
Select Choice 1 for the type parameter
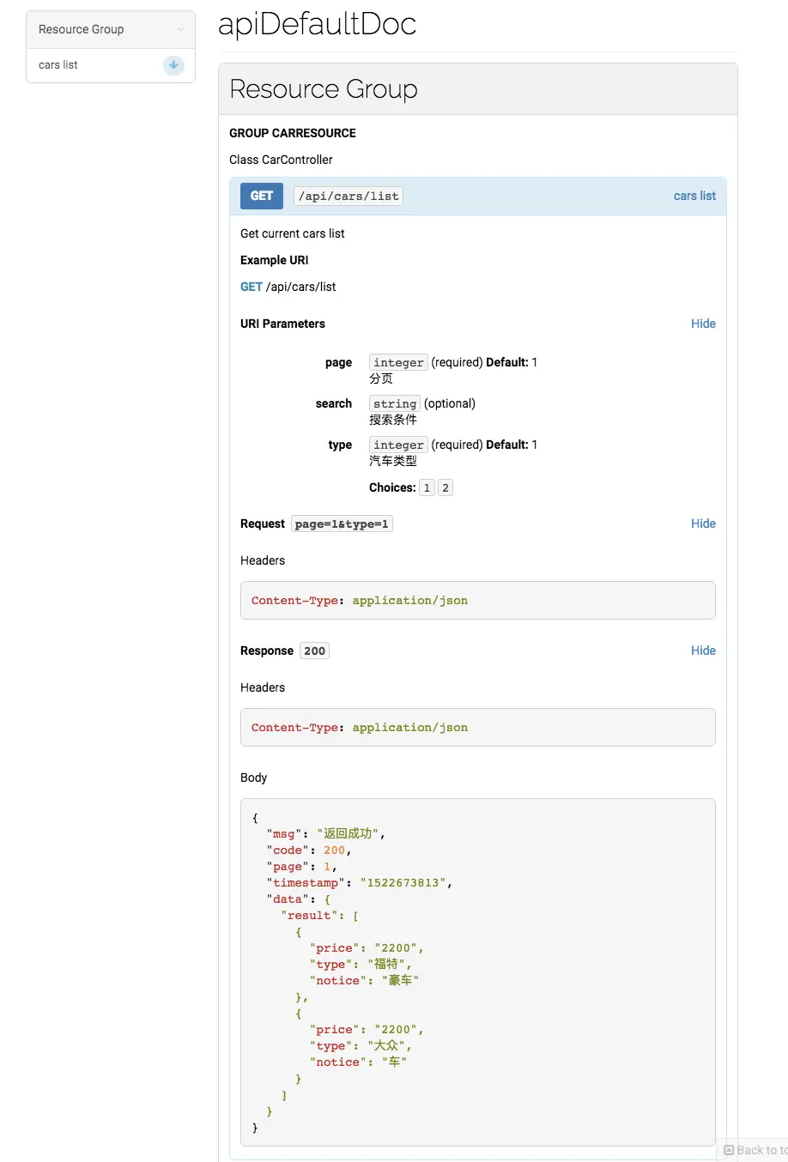(x=427, y=487)
